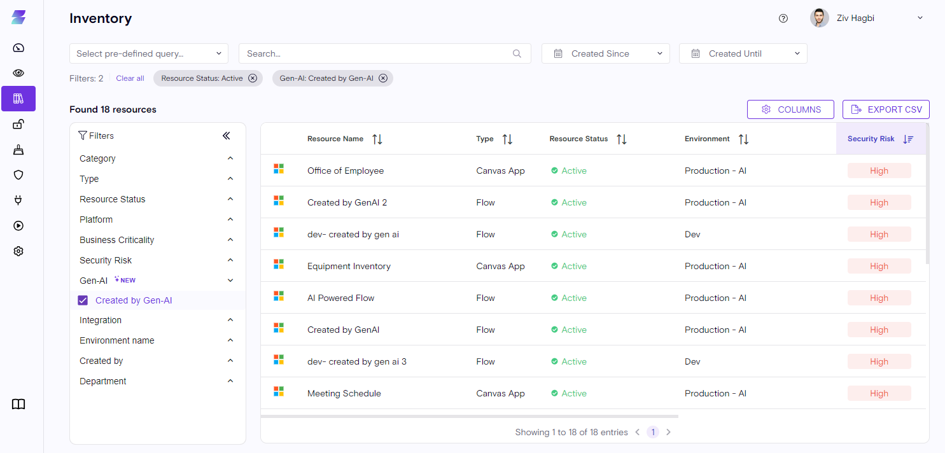Open the pre-defined query dropdown

[x=149, y=53]
